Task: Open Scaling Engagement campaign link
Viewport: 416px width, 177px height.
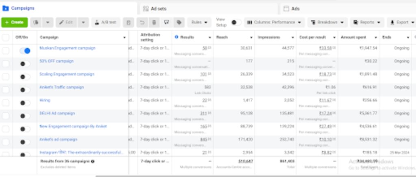Action: [67, 74]
